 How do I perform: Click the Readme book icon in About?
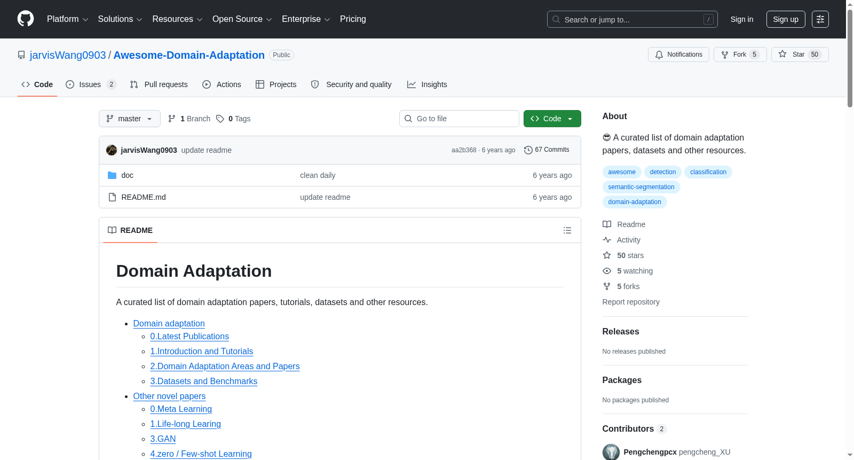pyautogui.click(x=607, y=224)
